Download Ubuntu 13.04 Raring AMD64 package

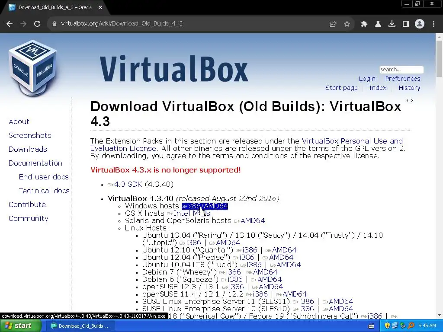[225, 243]
